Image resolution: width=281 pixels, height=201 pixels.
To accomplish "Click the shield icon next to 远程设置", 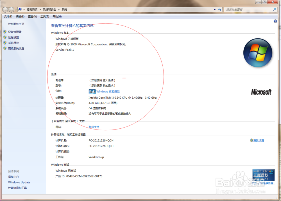I will tap(5, 37).
